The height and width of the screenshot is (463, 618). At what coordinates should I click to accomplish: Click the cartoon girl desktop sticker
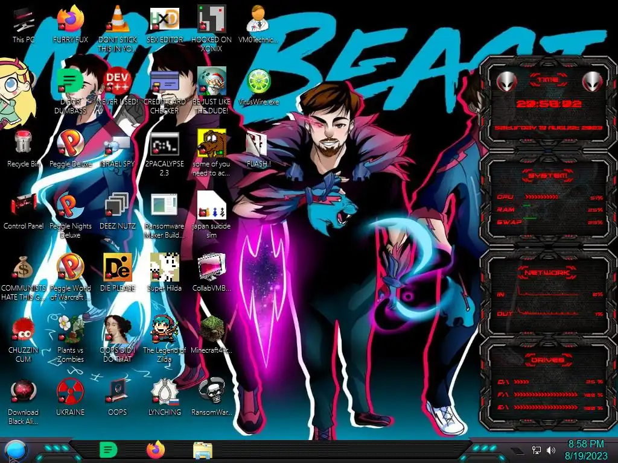(x=16, y=92)
